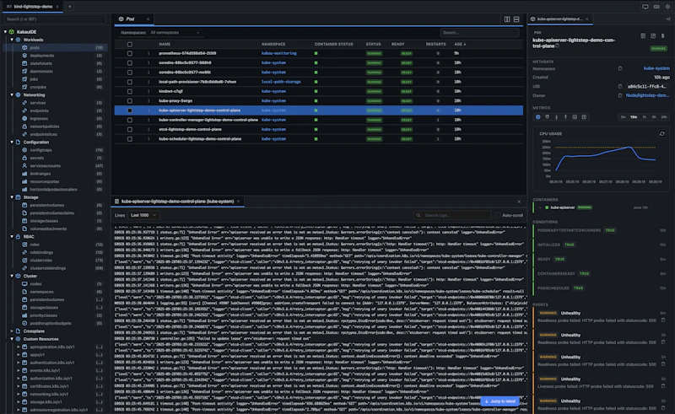Copy the first Unhealthy warning event

[663, 320]
